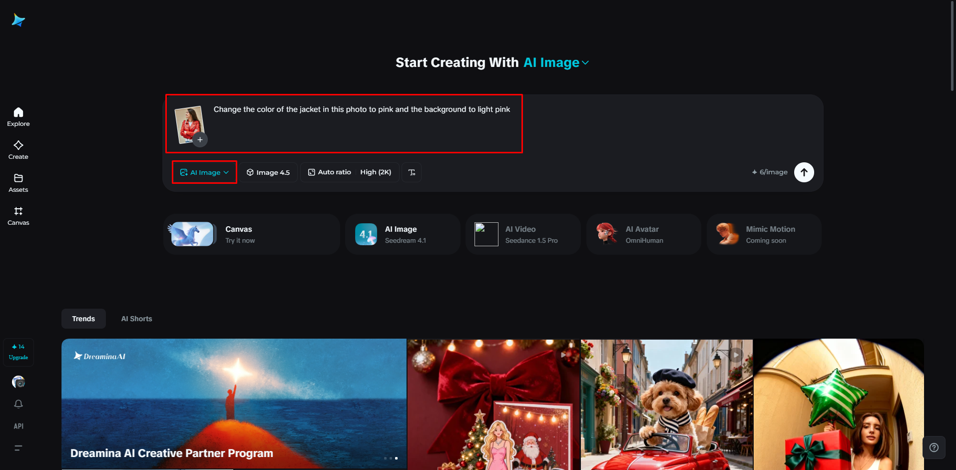
Task: Open the user profile avatar
Action: coord(18,382)
